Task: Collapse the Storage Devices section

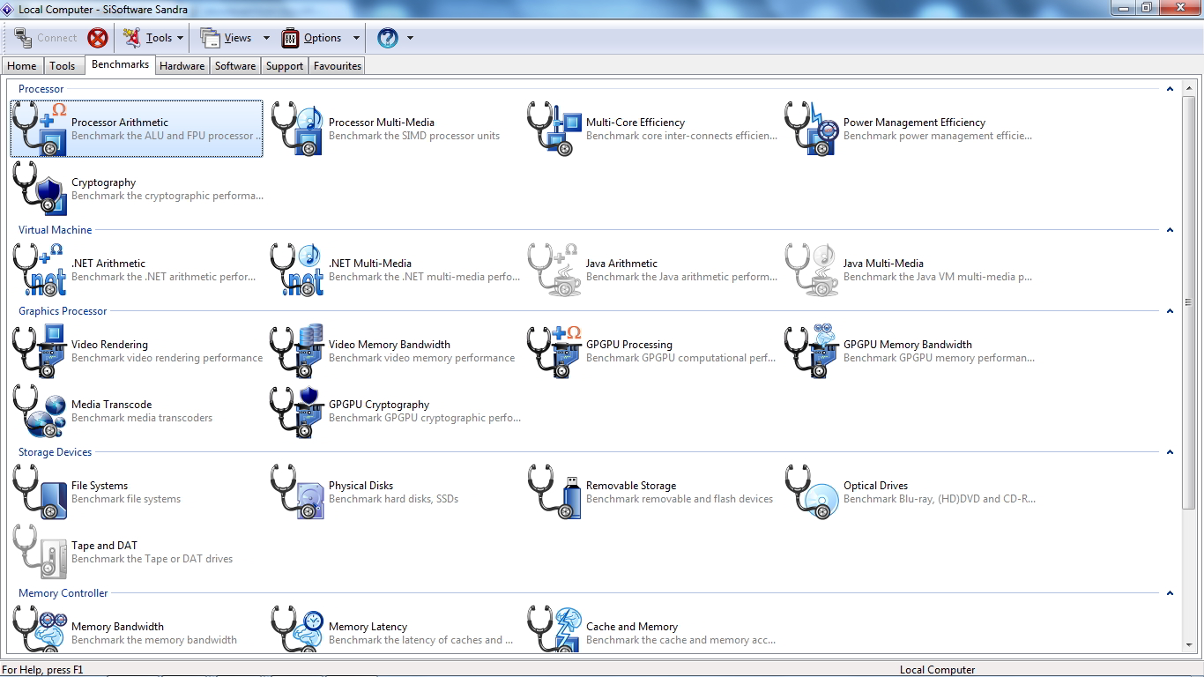Action: tap(1170, 452)
